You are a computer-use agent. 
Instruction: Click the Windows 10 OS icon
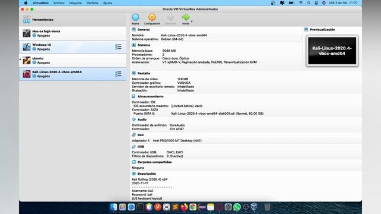(x=26, y=47)
